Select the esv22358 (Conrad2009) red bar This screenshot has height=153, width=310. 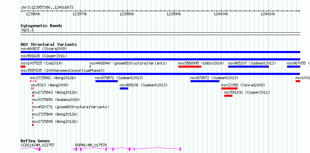[229, 88]
